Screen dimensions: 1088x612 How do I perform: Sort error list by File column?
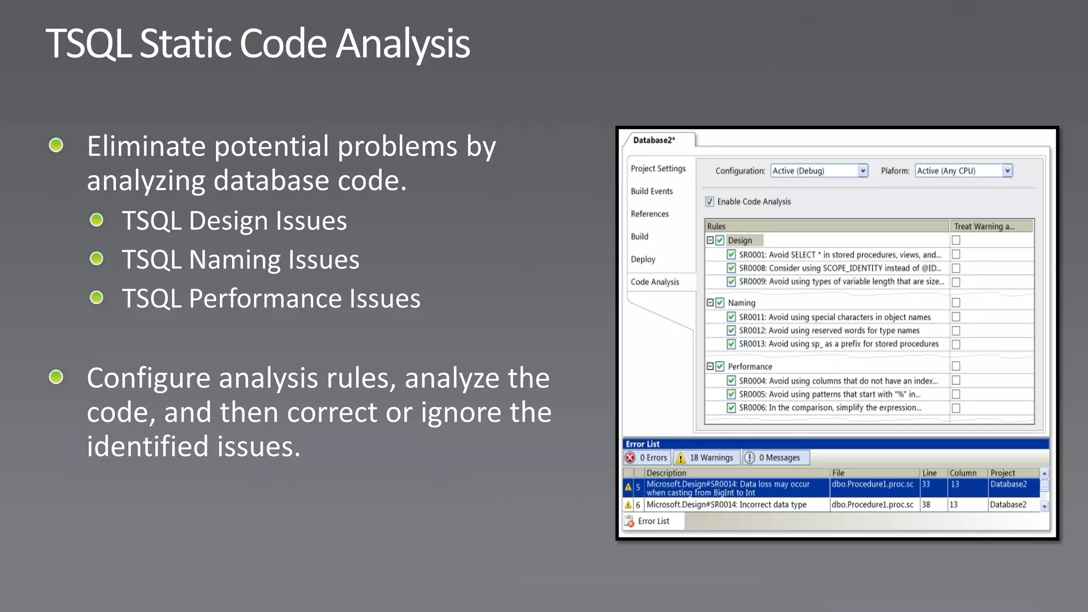pyautogui.click(x=875, y=473)
